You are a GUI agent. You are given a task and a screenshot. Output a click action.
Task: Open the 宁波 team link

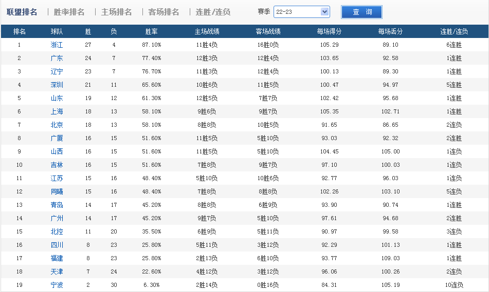point(57,285)
